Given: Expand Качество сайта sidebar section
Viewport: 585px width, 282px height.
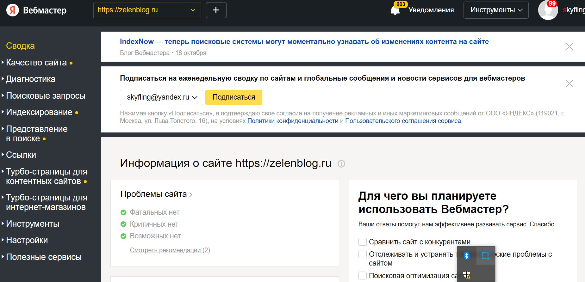Looking at the screenshot, I should tap(36, 63).
